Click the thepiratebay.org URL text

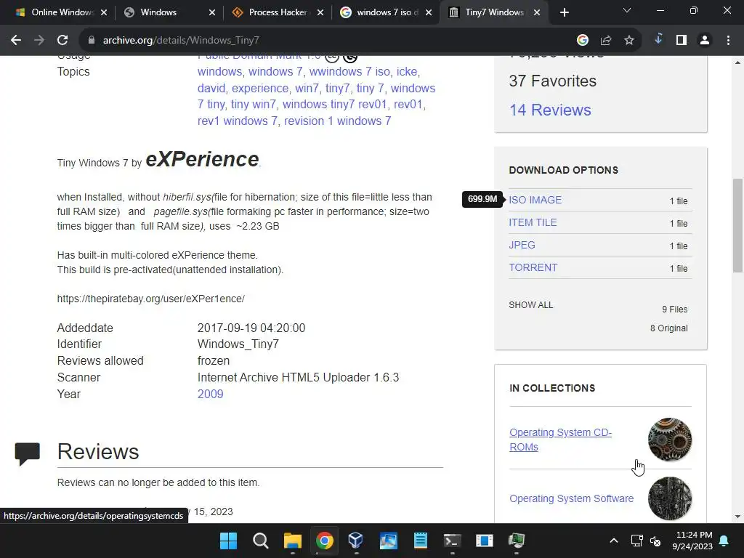(151, 299)
